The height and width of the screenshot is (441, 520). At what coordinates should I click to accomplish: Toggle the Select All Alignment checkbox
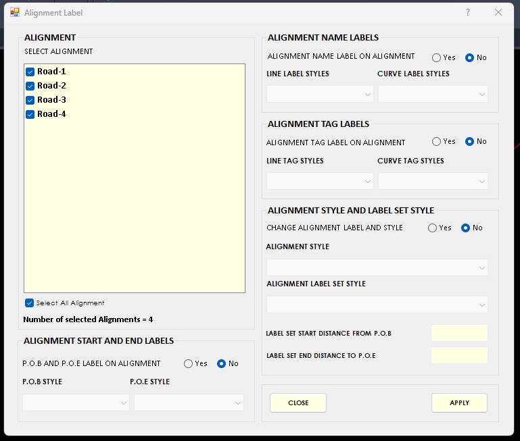(29, 303)
